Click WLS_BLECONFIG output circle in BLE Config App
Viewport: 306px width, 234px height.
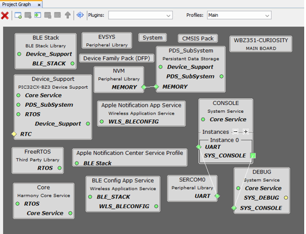click(156, 206)
